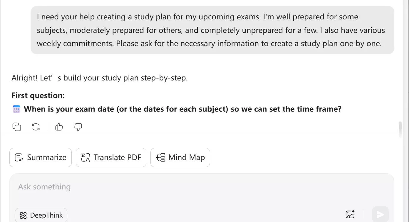Click the DeepThink label text
The height and width of the screenshot is (222, 409).
pos(46,215)
